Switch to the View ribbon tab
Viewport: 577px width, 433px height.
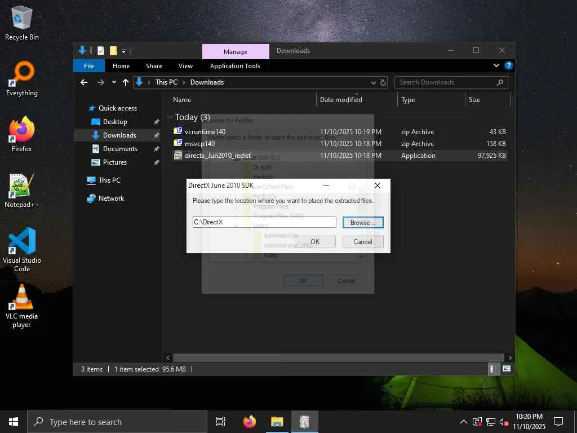[185, 66]
